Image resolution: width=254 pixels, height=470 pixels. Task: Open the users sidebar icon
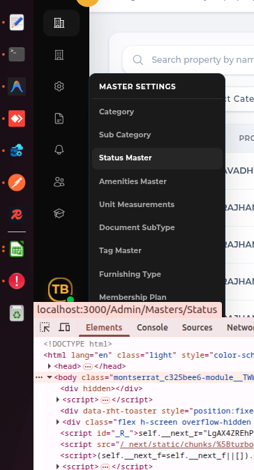[x=59, y=182]
